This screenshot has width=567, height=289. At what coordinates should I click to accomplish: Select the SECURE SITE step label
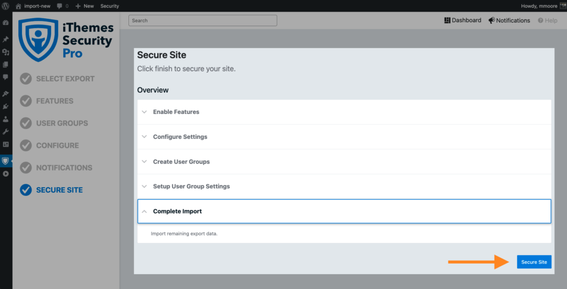click(x=59, y=190)
